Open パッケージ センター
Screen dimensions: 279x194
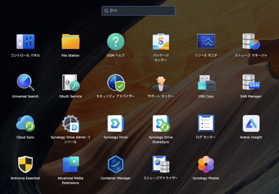[161, 42]
